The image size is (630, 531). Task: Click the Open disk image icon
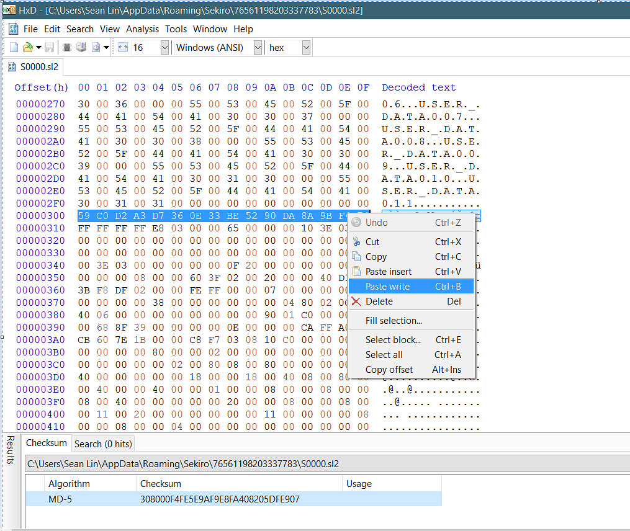point(96,48)
